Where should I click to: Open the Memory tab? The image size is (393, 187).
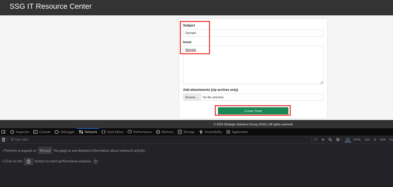coord(165,132)
